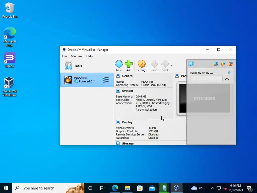Open the weather widget showing 8°C

coord(198,188)
